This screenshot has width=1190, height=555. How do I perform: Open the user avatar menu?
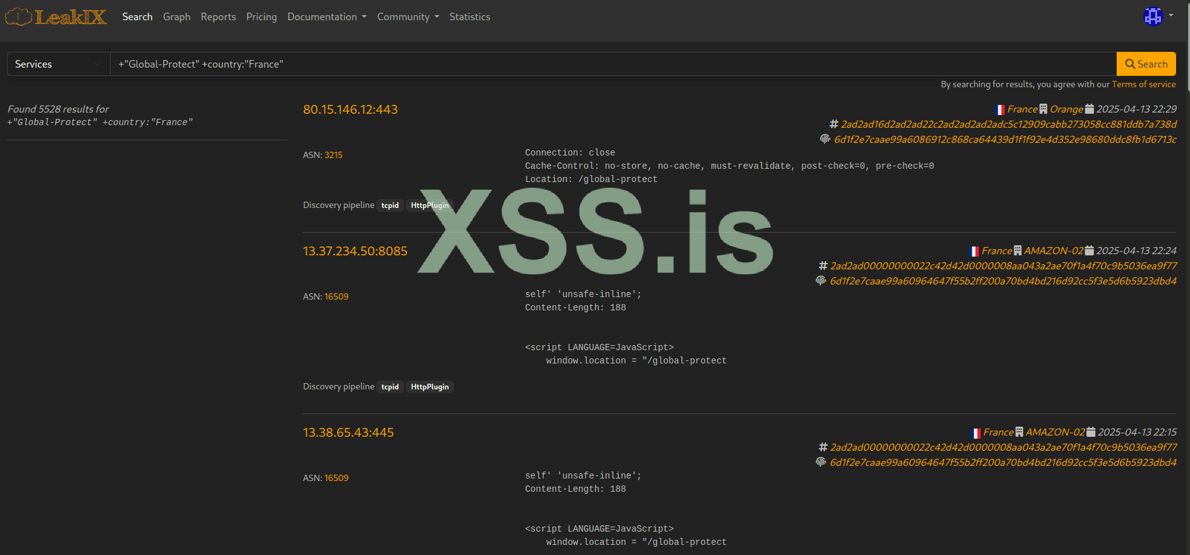click(x=1158, y=16)
